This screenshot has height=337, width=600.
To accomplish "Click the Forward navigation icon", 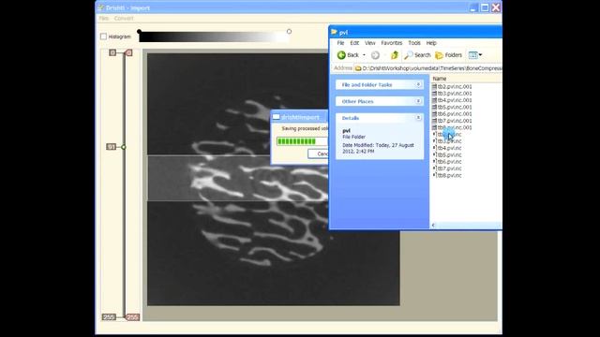I will tap(375, 55).
